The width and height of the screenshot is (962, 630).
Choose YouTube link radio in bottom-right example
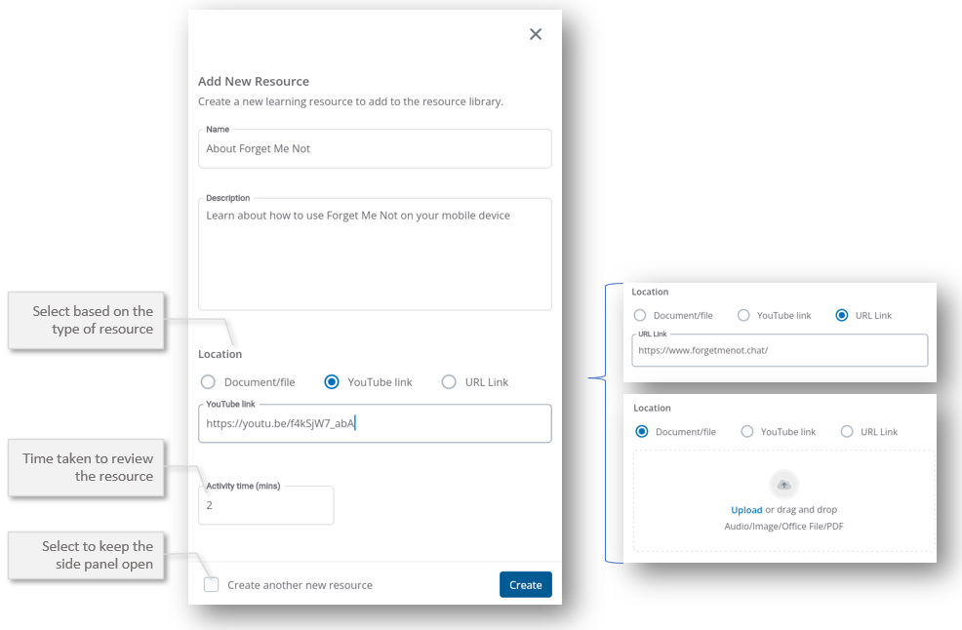click(747, 432)
